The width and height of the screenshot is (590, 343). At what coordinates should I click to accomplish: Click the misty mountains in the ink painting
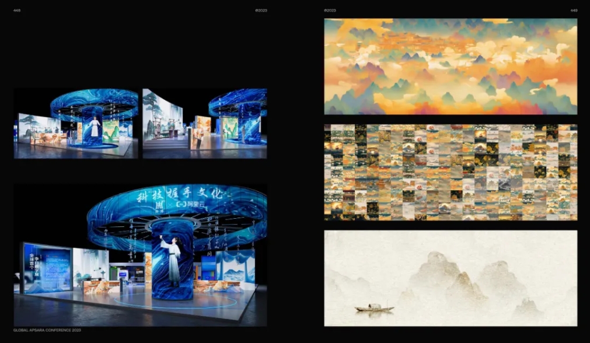coord(461,280)
